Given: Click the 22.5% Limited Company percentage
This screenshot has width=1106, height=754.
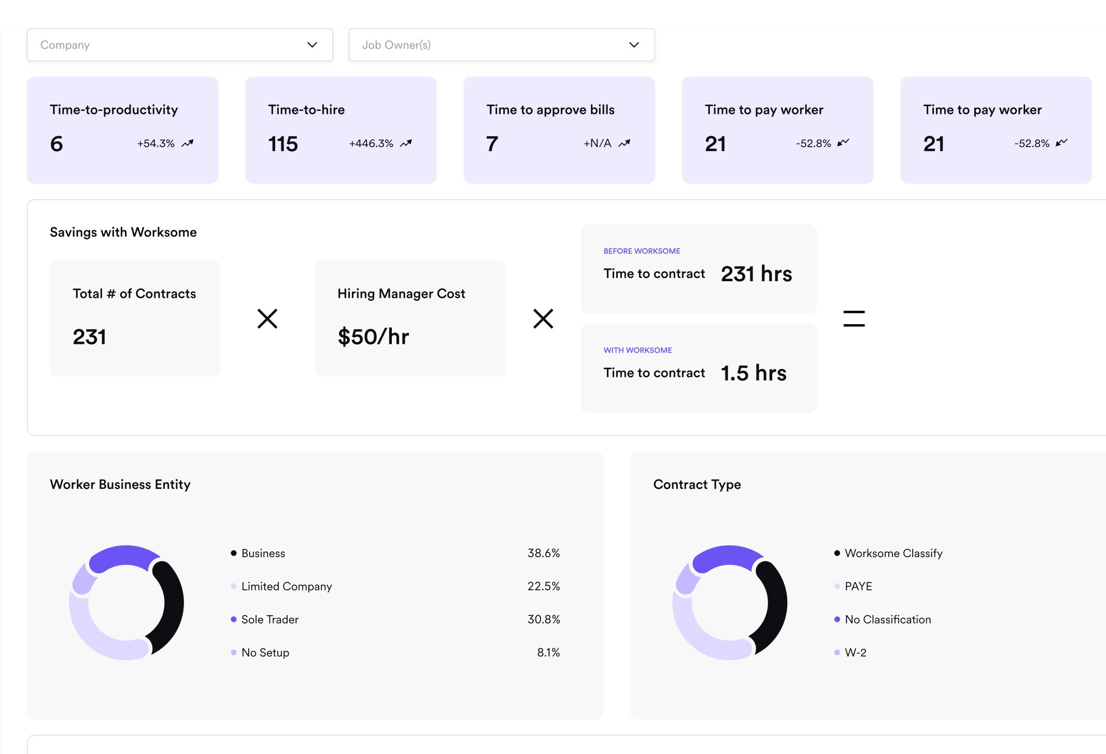Looking at the screenshot, I should pos(544,586).
